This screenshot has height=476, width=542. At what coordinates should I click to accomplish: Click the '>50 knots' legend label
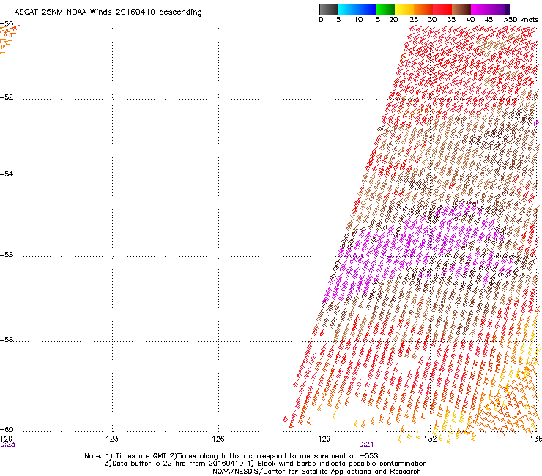[521, 20]
